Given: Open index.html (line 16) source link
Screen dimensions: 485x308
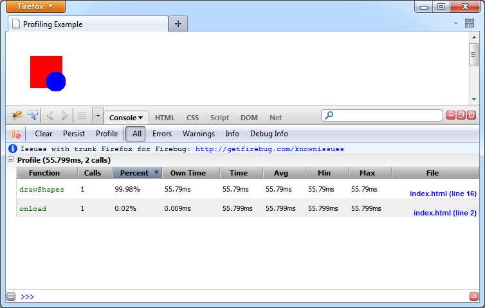Looking at the screenshot, I should tap(443, 194).
